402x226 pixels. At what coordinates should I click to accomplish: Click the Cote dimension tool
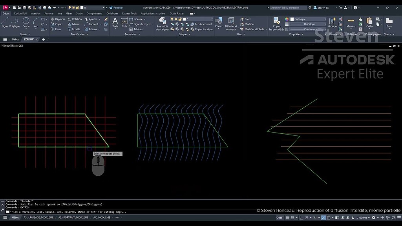pos(124,23)
